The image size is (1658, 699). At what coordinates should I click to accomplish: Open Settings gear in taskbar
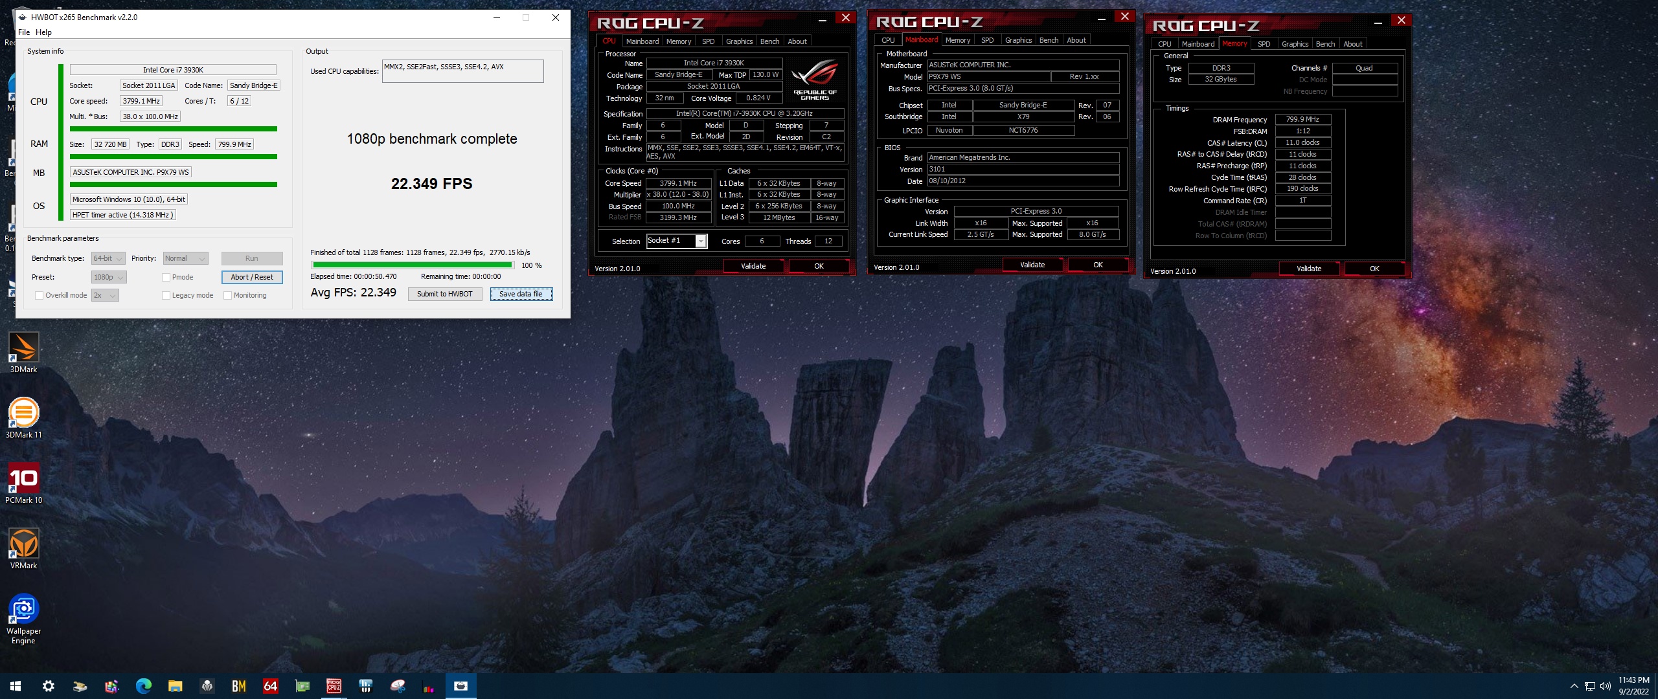coord(48,686)
